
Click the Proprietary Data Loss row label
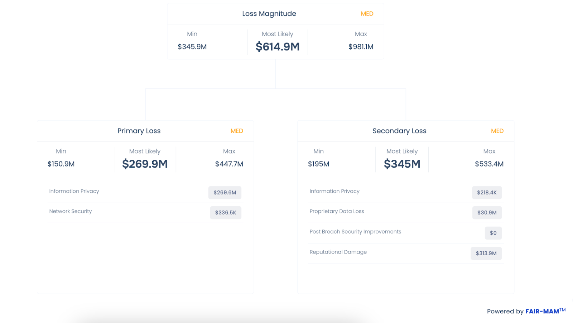click(337, 211)
